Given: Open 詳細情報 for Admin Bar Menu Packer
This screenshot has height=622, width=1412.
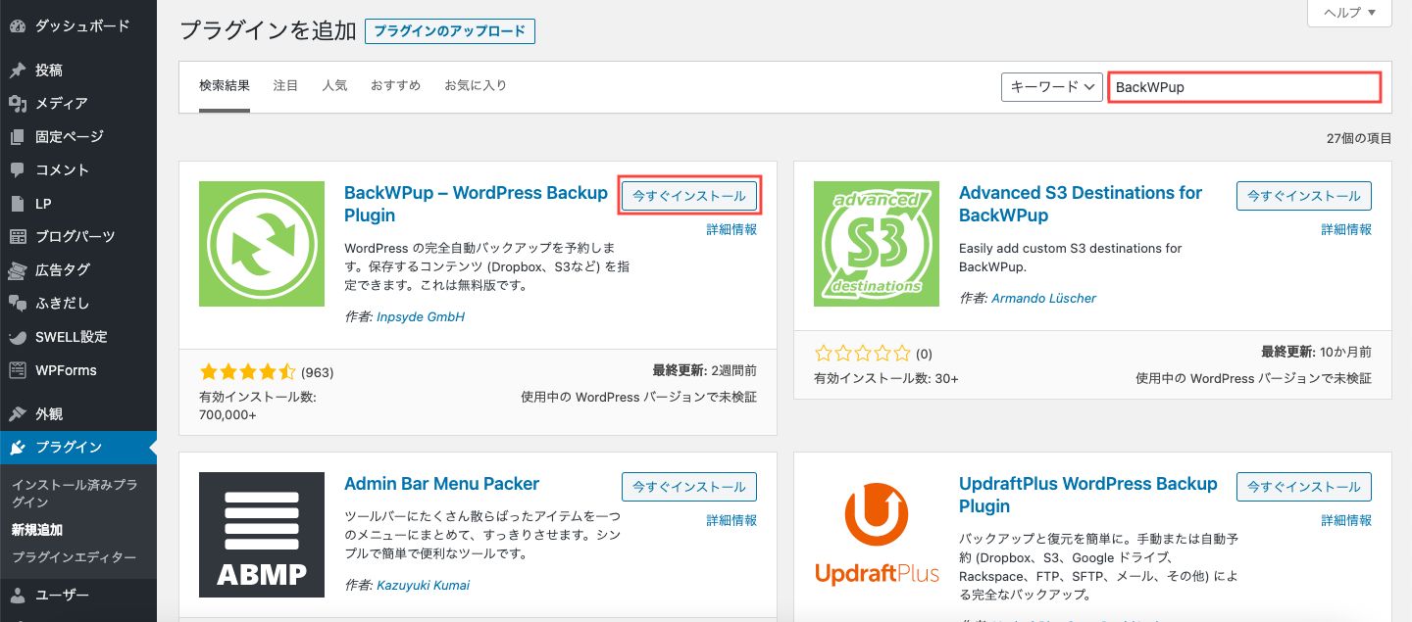Looking at the screenshot, I should point(731,521).
